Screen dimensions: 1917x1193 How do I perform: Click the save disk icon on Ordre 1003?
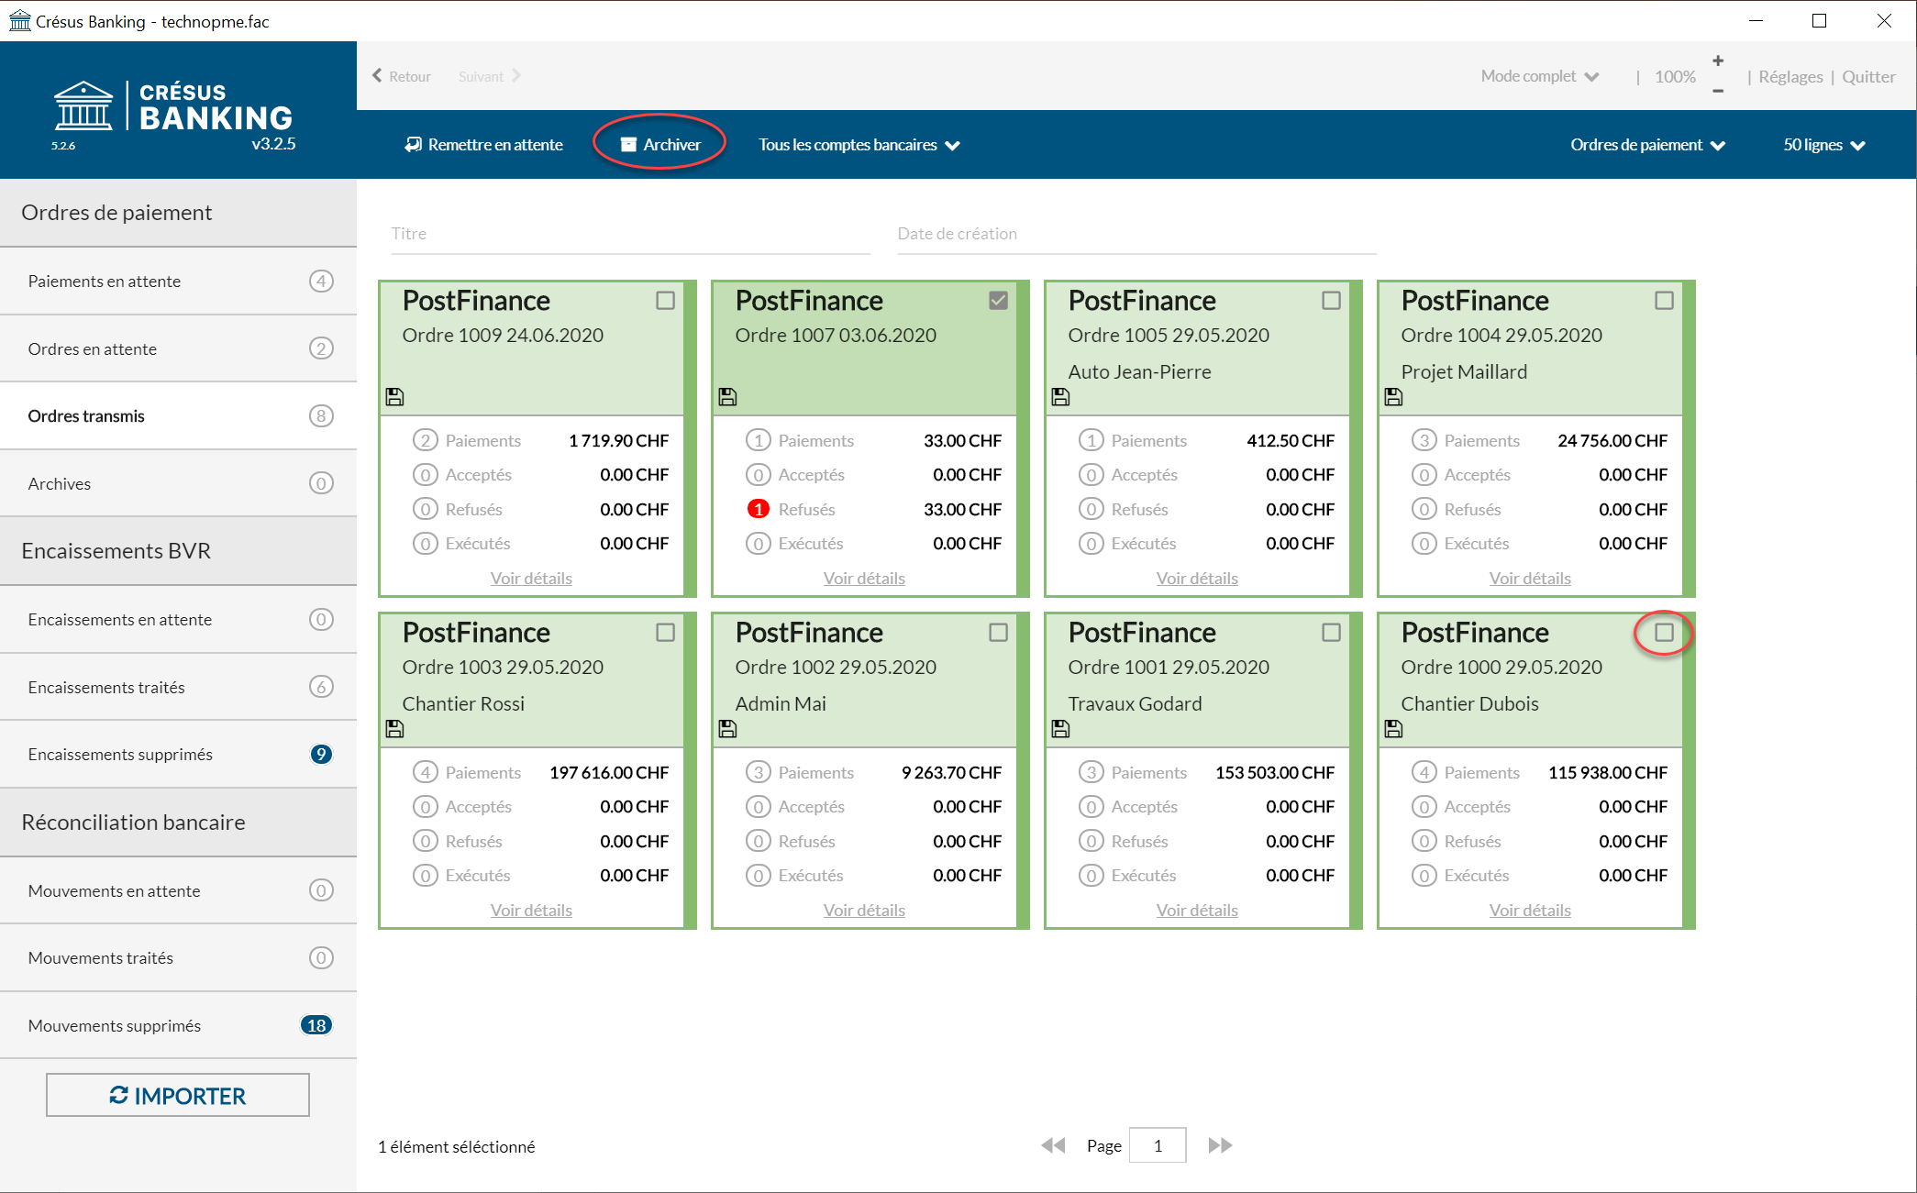pos(394,729)
